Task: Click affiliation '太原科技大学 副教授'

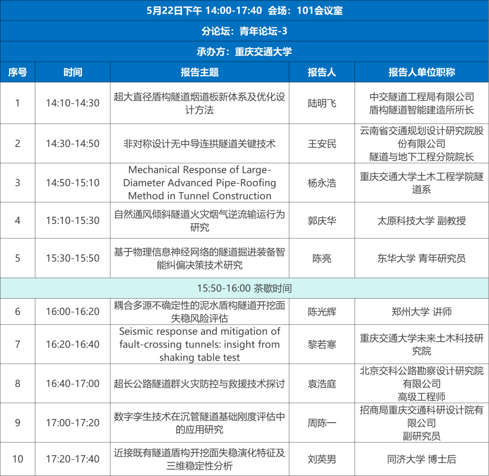Action: [422, 221]
